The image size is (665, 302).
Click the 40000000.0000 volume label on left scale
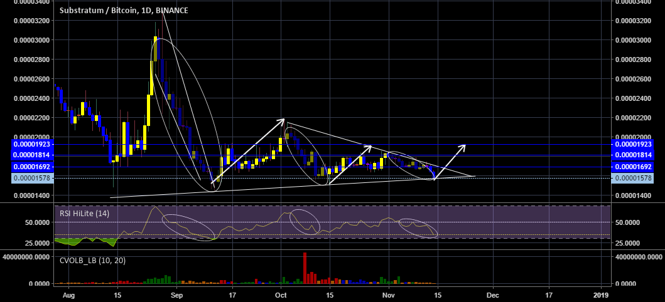pyautogui.click(x=27, y=257)
